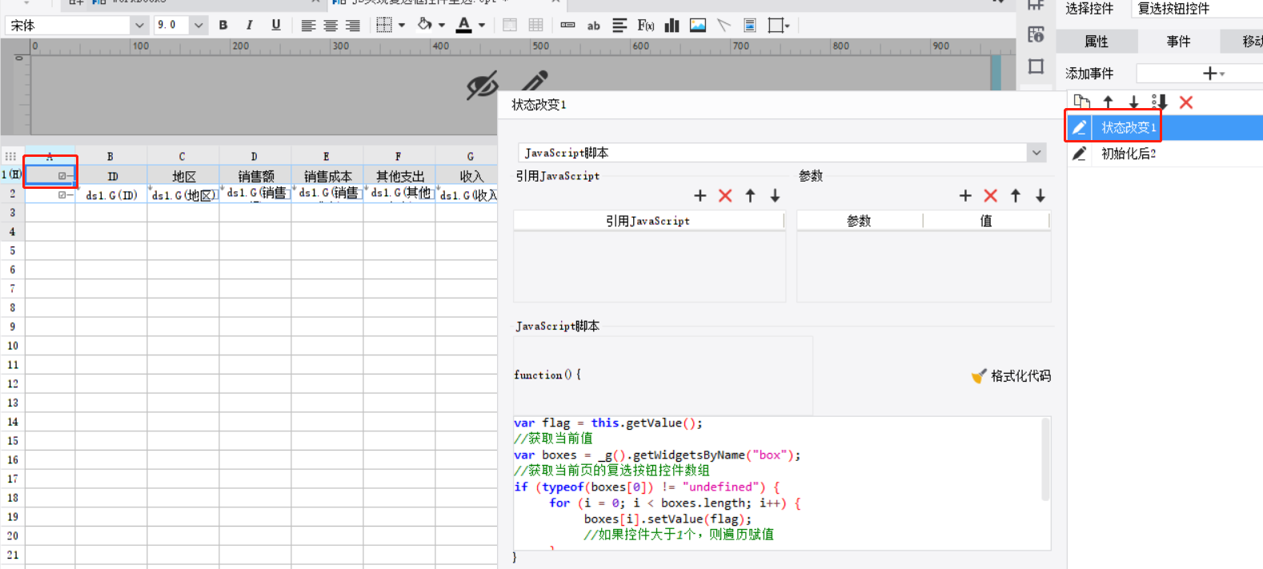Viewport: 1263px width, 569px height.
Task: Add a referenced JavaScript with plus icon
Action: coord(700,196)
